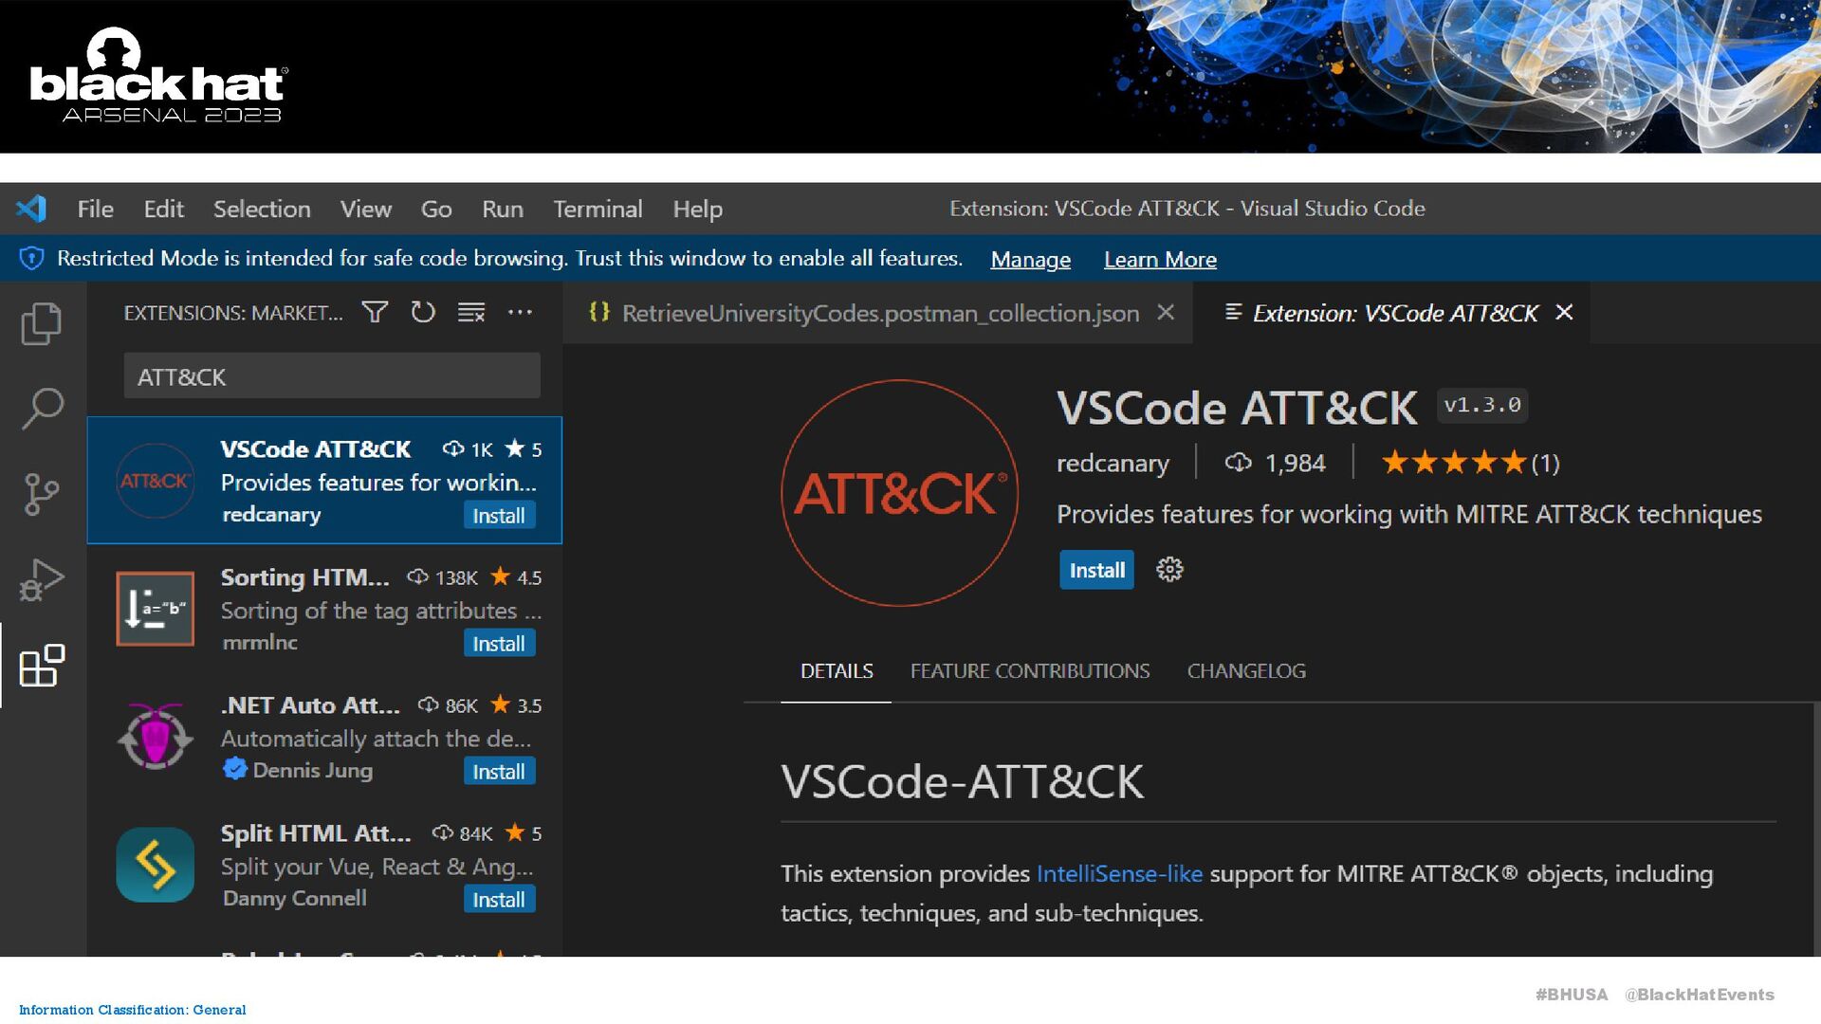Click the v1.3.0 version badge
Image resolution: width=1821 pixels, height=1024 pixels.
point(1481,405)
